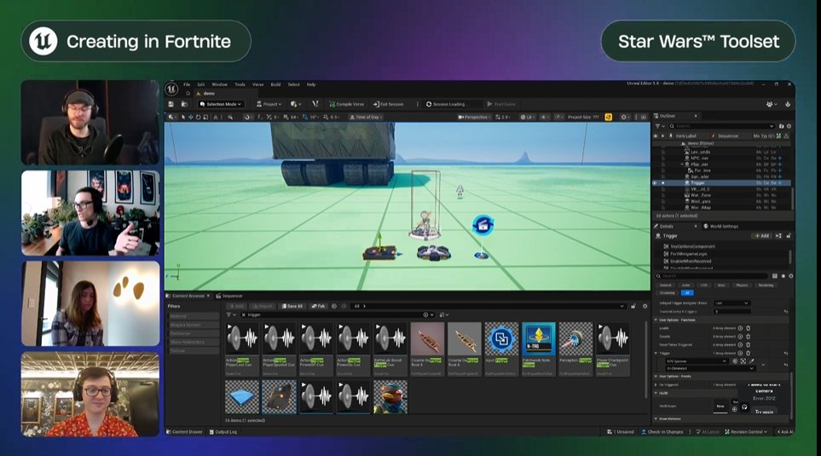Toggle the Show Redirectors filter
This screenshot has height=456, width=821.
[x=194, y=342]
